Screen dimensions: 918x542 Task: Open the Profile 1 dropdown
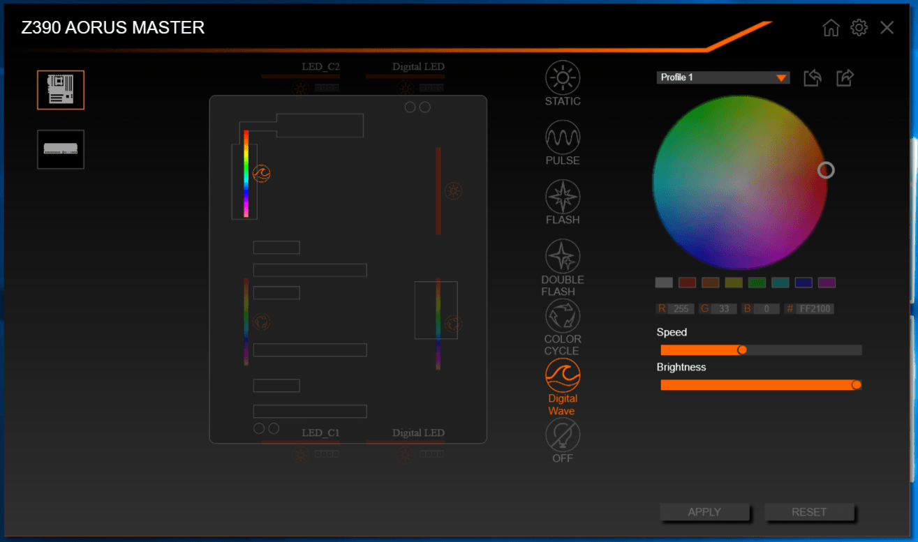click(723, 77)
